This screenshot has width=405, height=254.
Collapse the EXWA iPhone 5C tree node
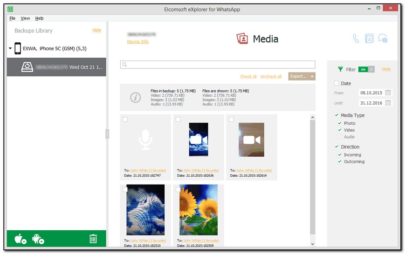tap(10, 48)
